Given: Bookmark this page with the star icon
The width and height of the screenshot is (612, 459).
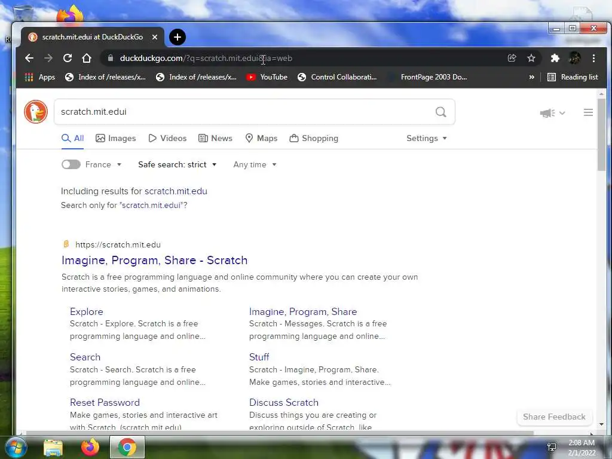Looking at the screenshot, I should coord(531,58).
